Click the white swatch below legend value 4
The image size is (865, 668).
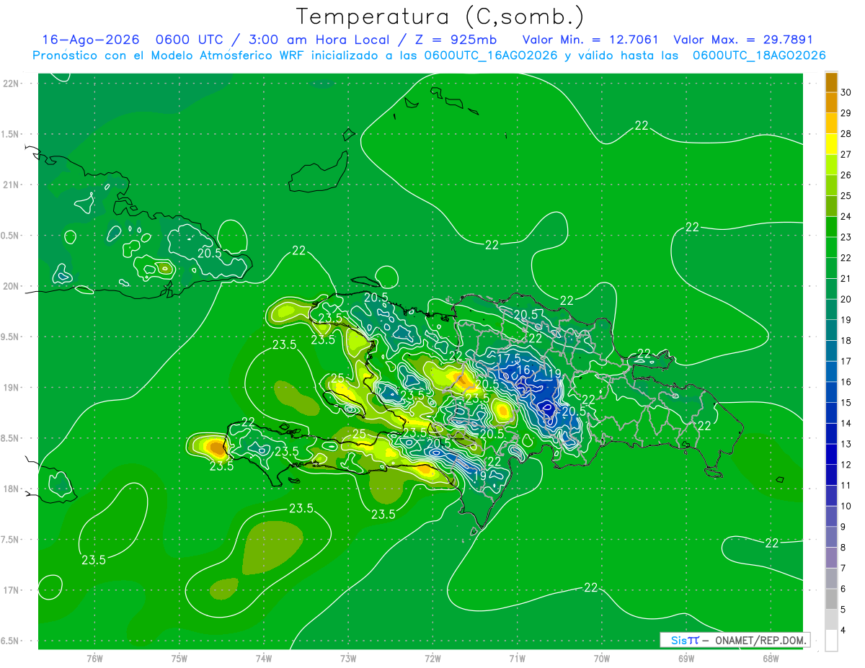pos(831,641)
